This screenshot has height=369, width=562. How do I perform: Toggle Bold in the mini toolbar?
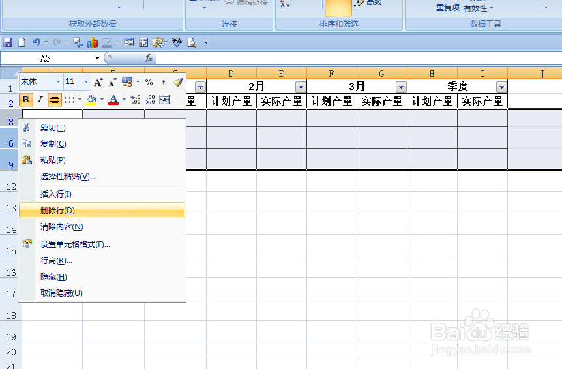[26, 100]
